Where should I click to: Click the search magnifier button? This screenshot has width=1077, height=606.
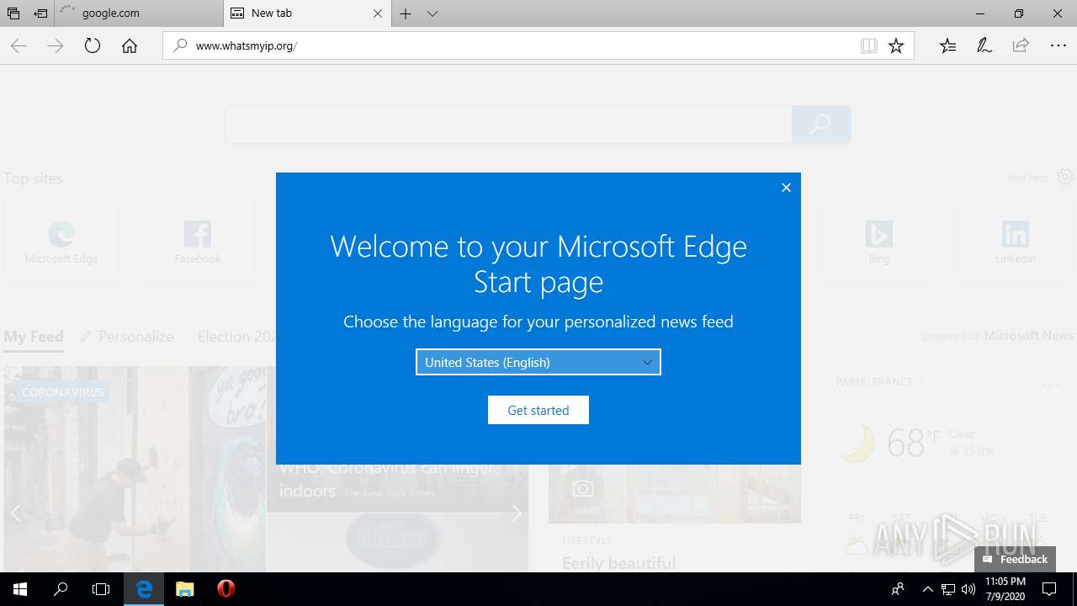820,125
